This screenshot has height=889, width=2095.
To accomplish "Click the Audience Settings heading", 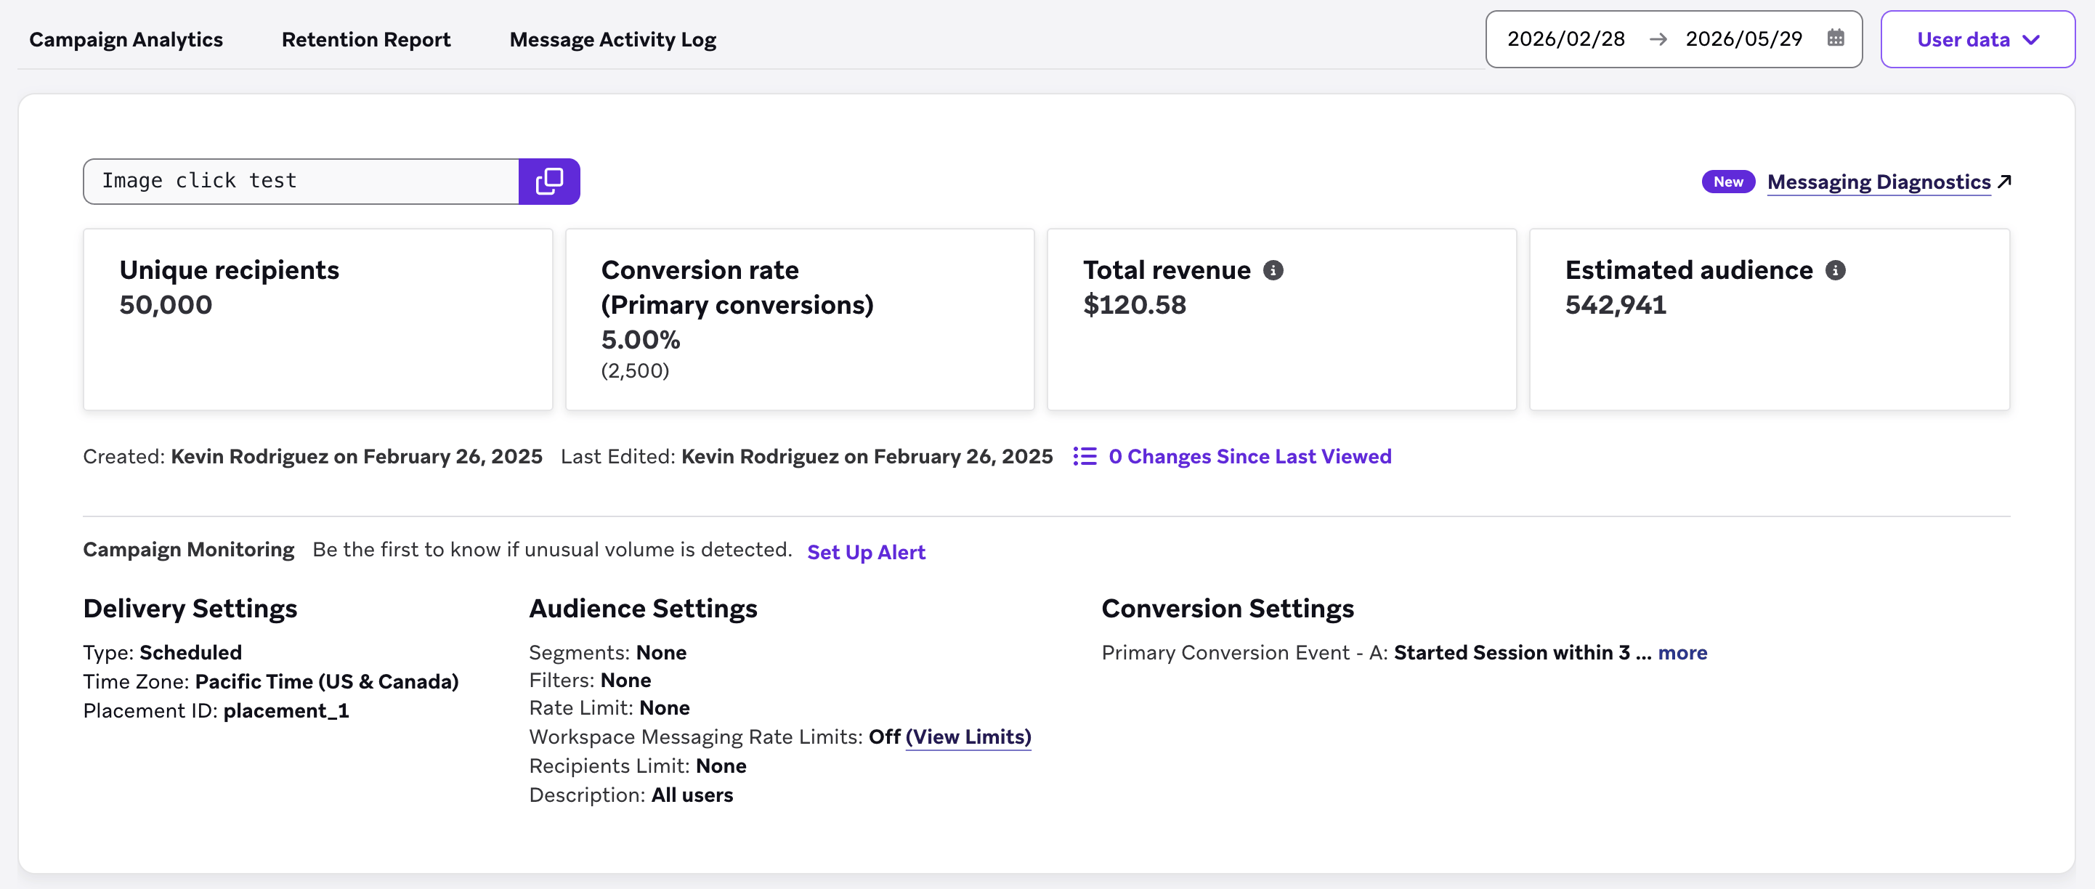I will click(x=644, y=609).
